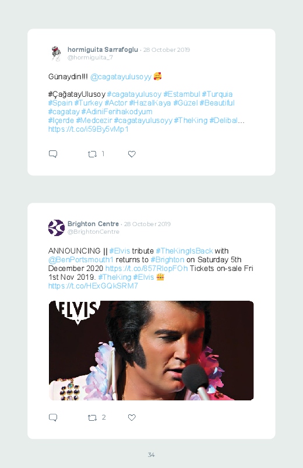This screenshot has width=303, height=468.
Task: Open the #HazalKaya hashtag
Action: [x=150, y=103]
